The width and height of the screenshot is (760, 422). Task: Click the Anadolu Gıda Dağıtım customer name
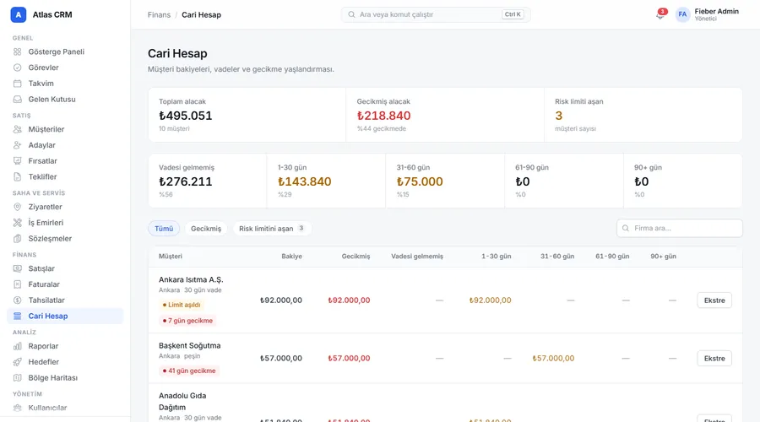pyautogui.click(x=182, y=402)
